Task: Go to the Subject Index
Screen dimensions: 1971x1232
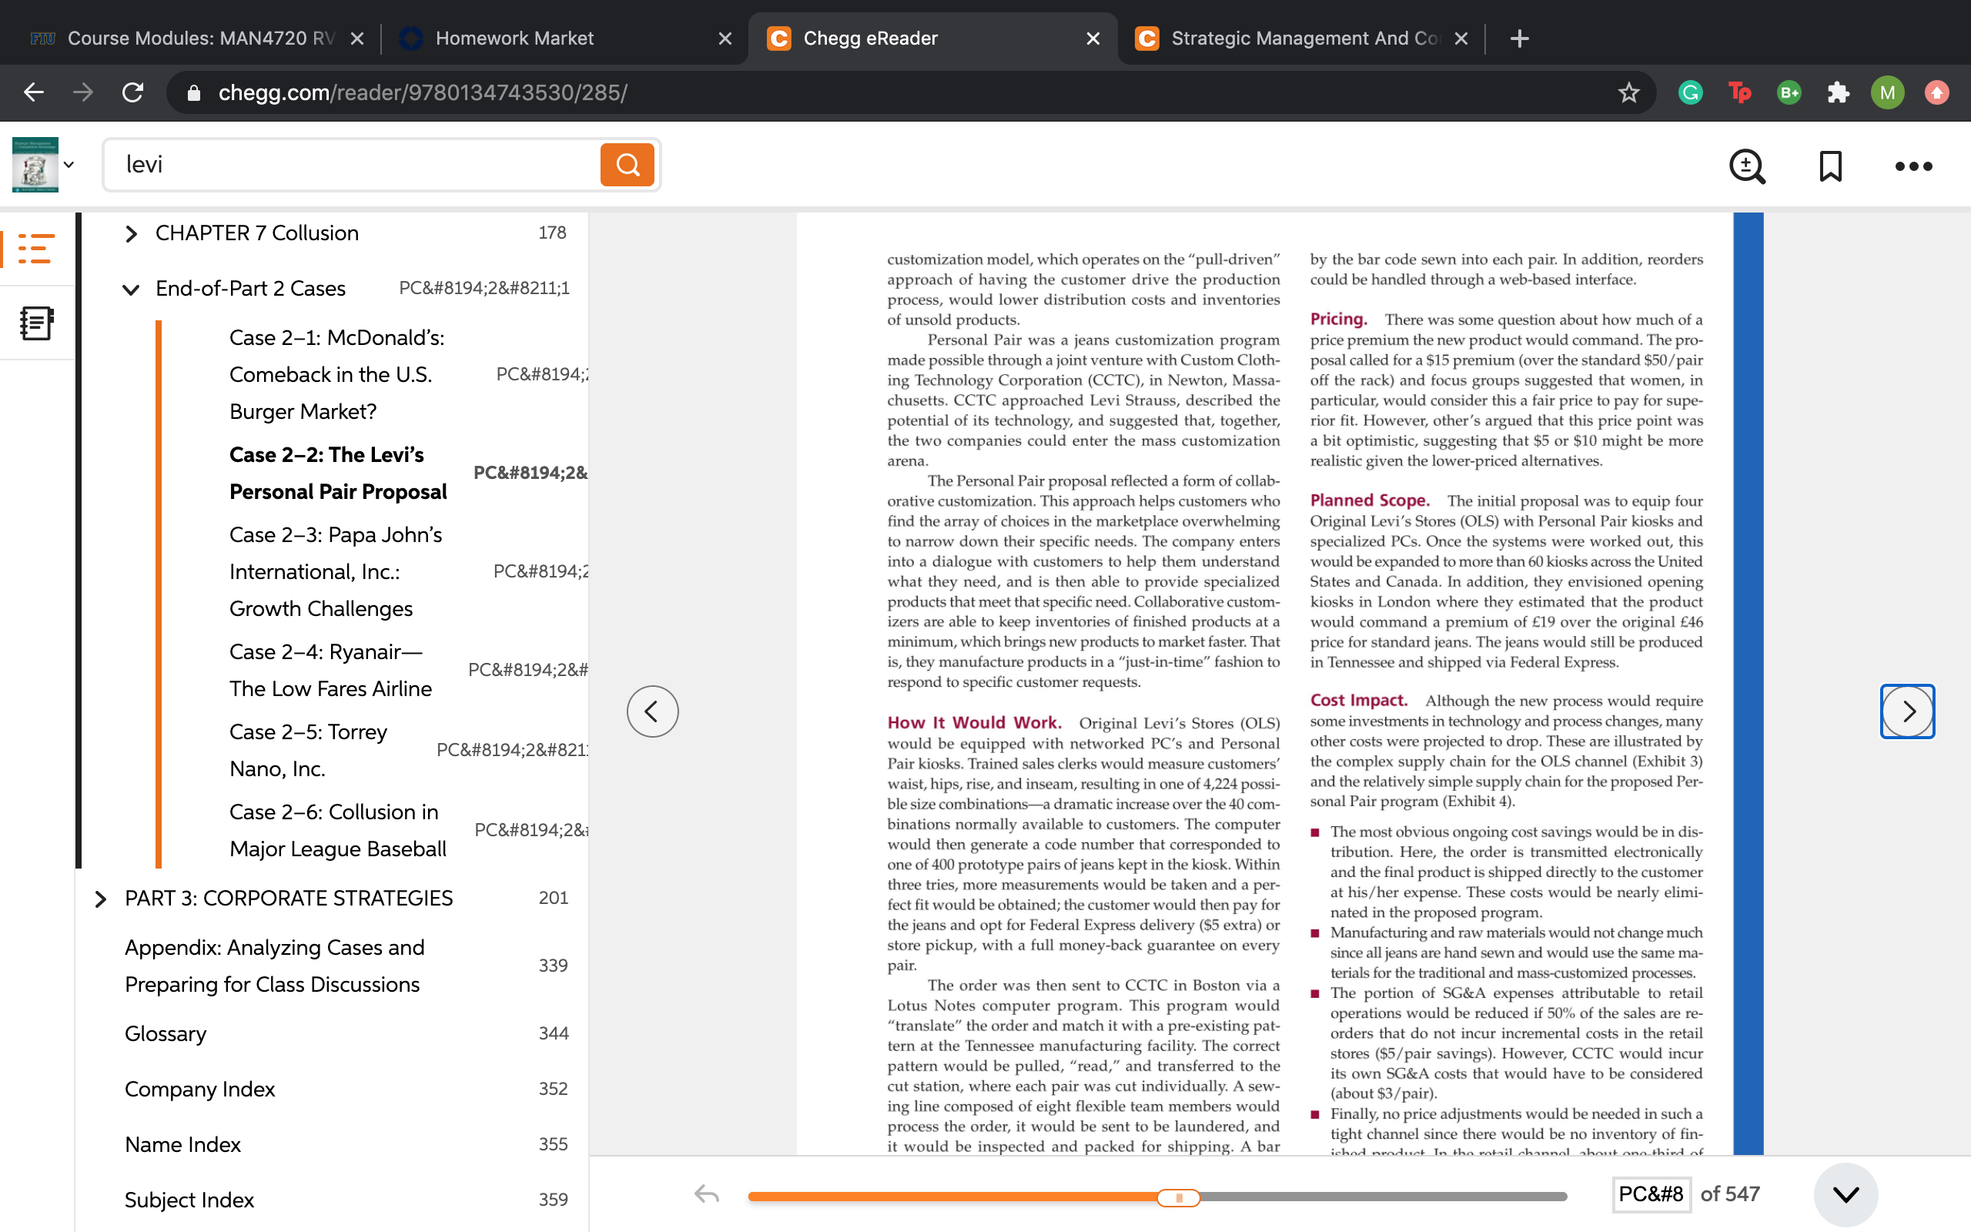Action: click(189, 1200)
